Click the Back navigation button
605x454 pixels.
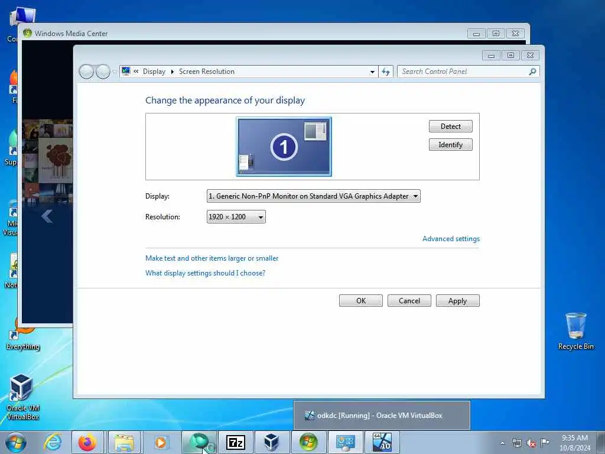point(86,72)
